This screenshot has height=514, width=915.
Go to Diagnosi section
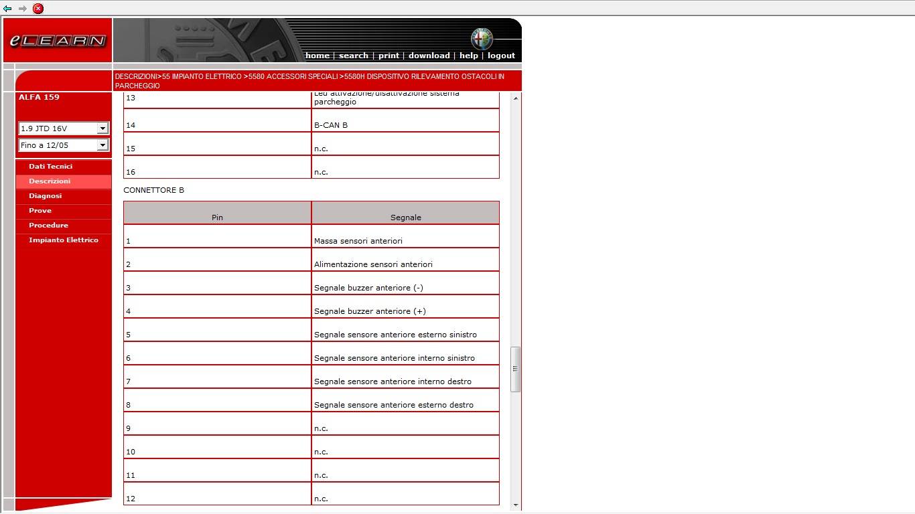[x=45, y=196]
